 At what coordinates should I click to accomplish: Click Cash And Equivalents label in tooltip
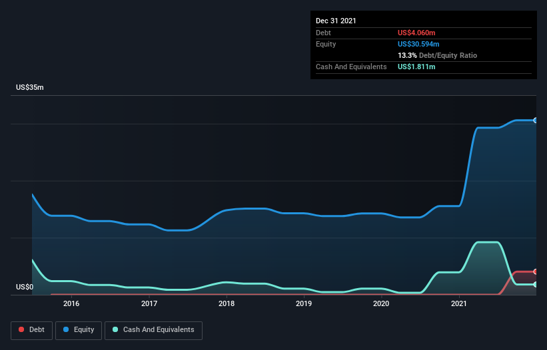point(351,67)
